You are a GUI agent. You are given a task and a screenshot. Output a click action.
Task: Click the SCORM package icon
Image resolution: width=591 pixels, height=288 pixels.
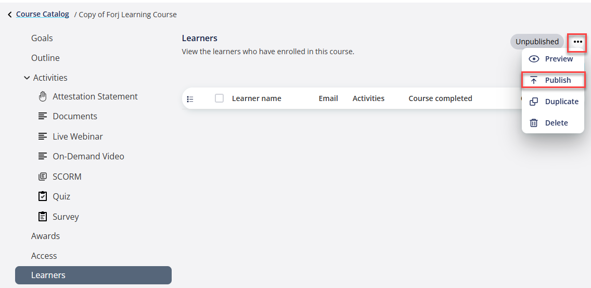click(x=43, y=176)
